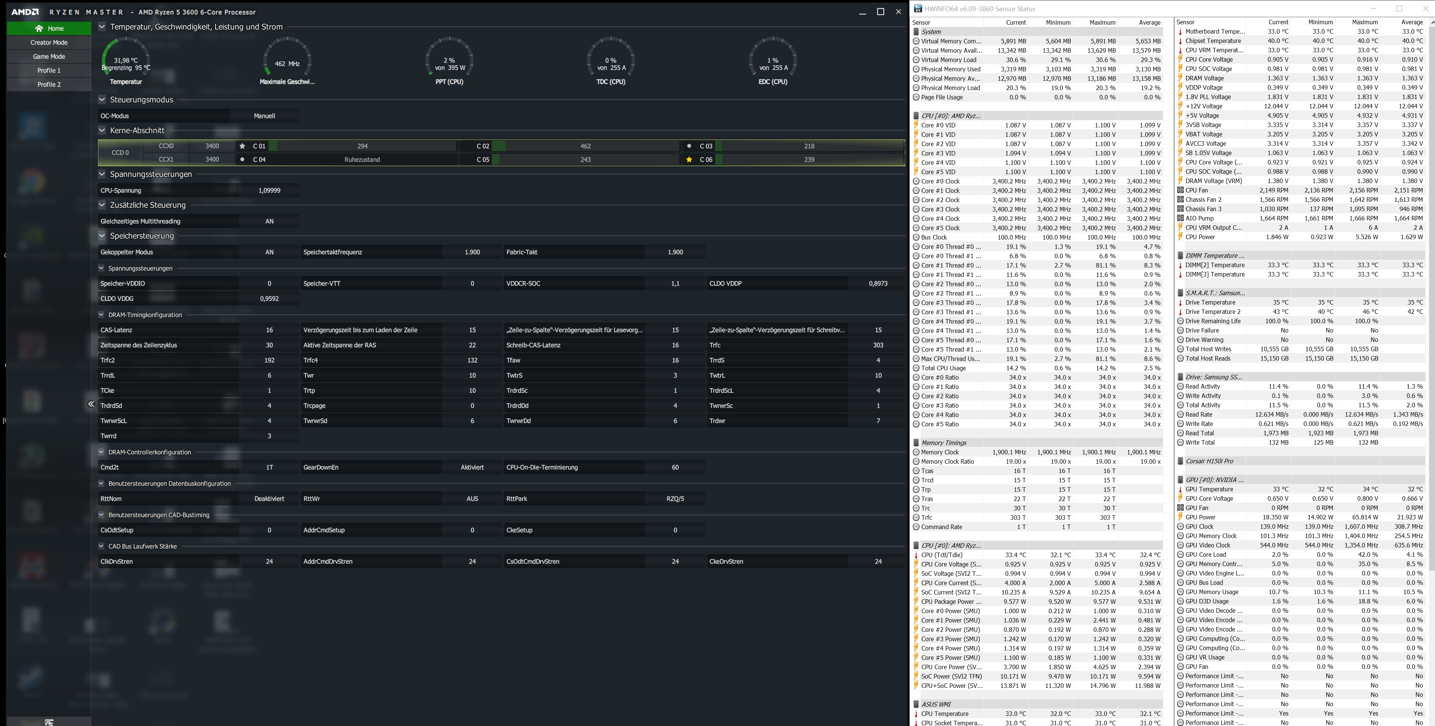Toggle Gleichzeitiges Multithreading AN value
Viewport: 1435px width, 726px height.
(269, 221)
